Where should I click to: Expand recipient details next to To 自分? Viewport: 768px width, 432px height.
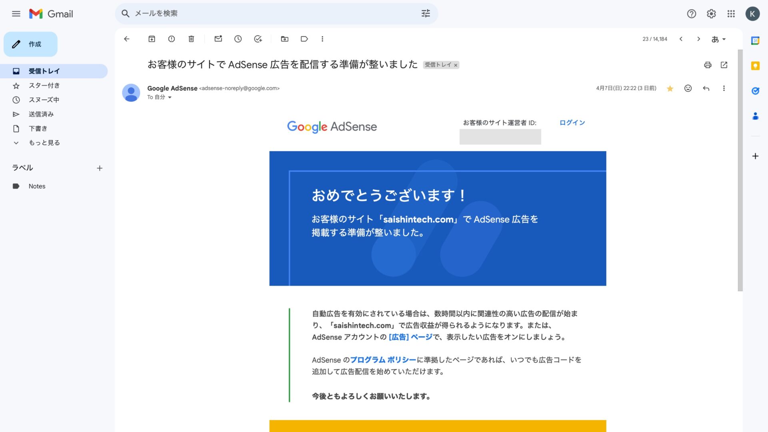click(170, 97)
